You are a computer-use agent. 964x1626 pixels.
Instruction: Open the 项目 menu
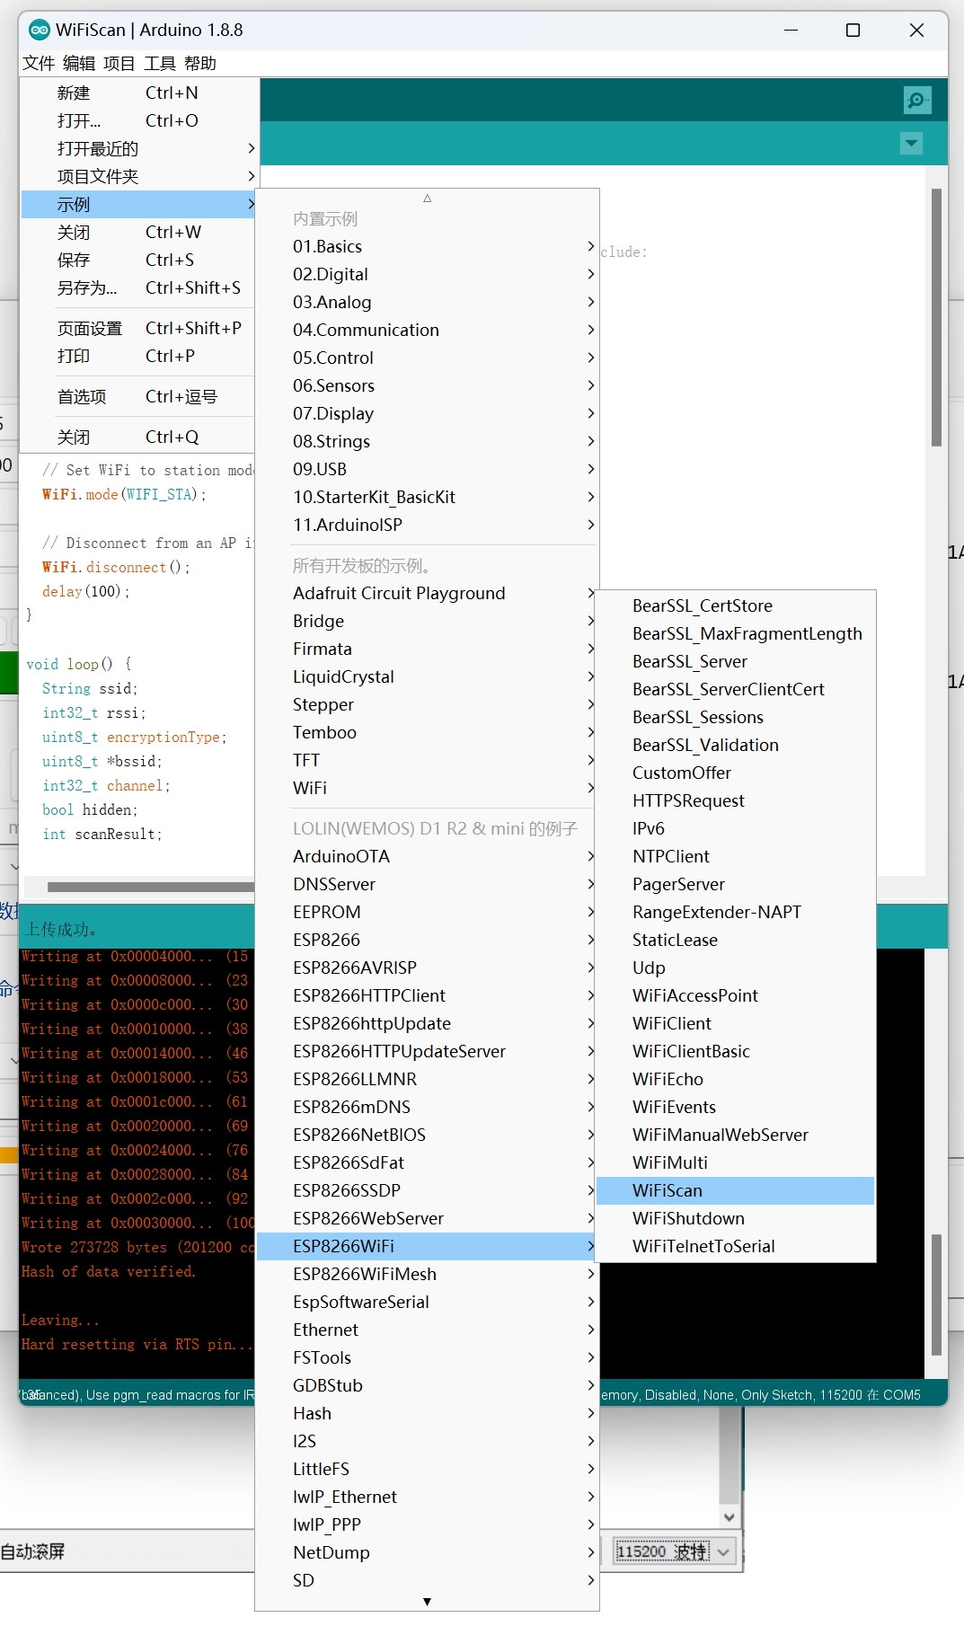[x=119, y=63]
